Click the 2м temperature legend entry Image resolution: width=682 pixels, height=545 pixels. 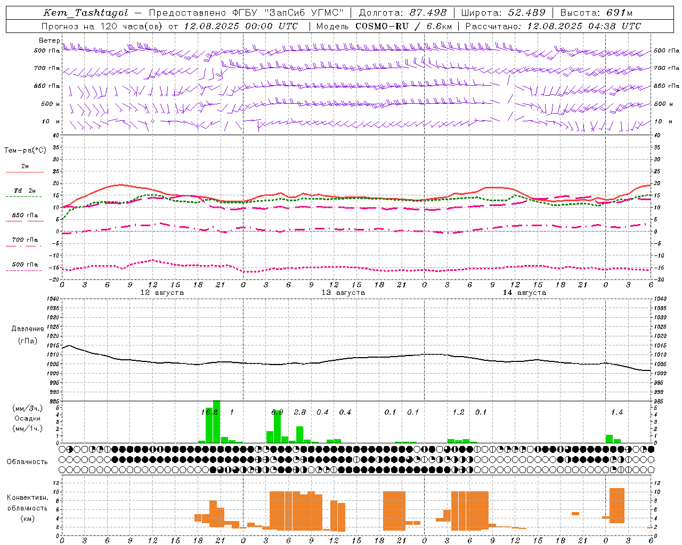[25, 167]
